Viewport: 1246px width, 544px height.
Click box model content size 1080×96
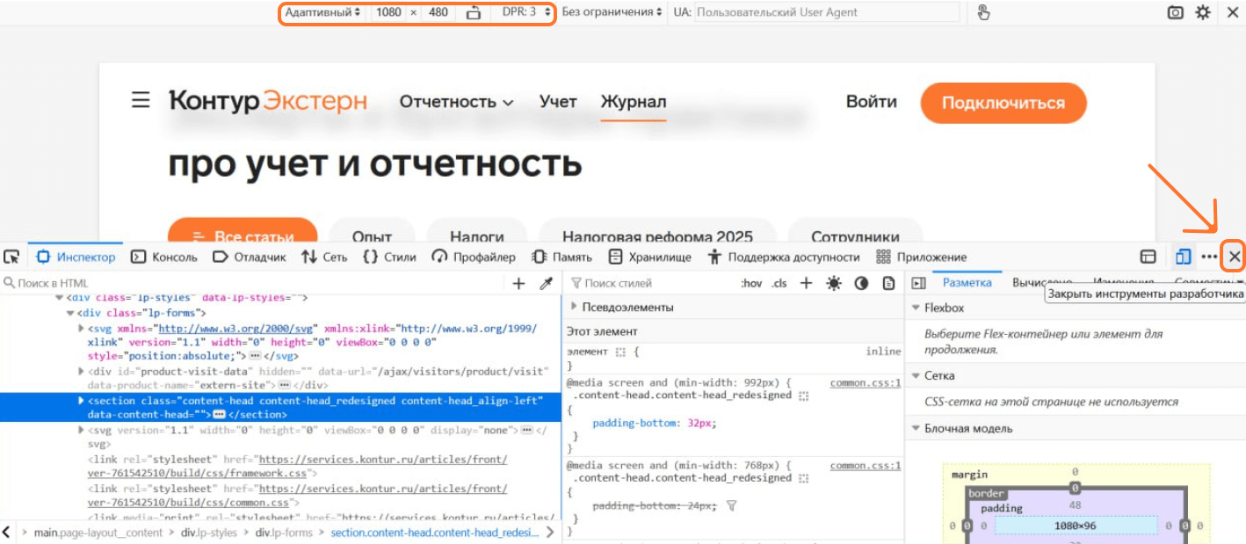[1076, 526]
